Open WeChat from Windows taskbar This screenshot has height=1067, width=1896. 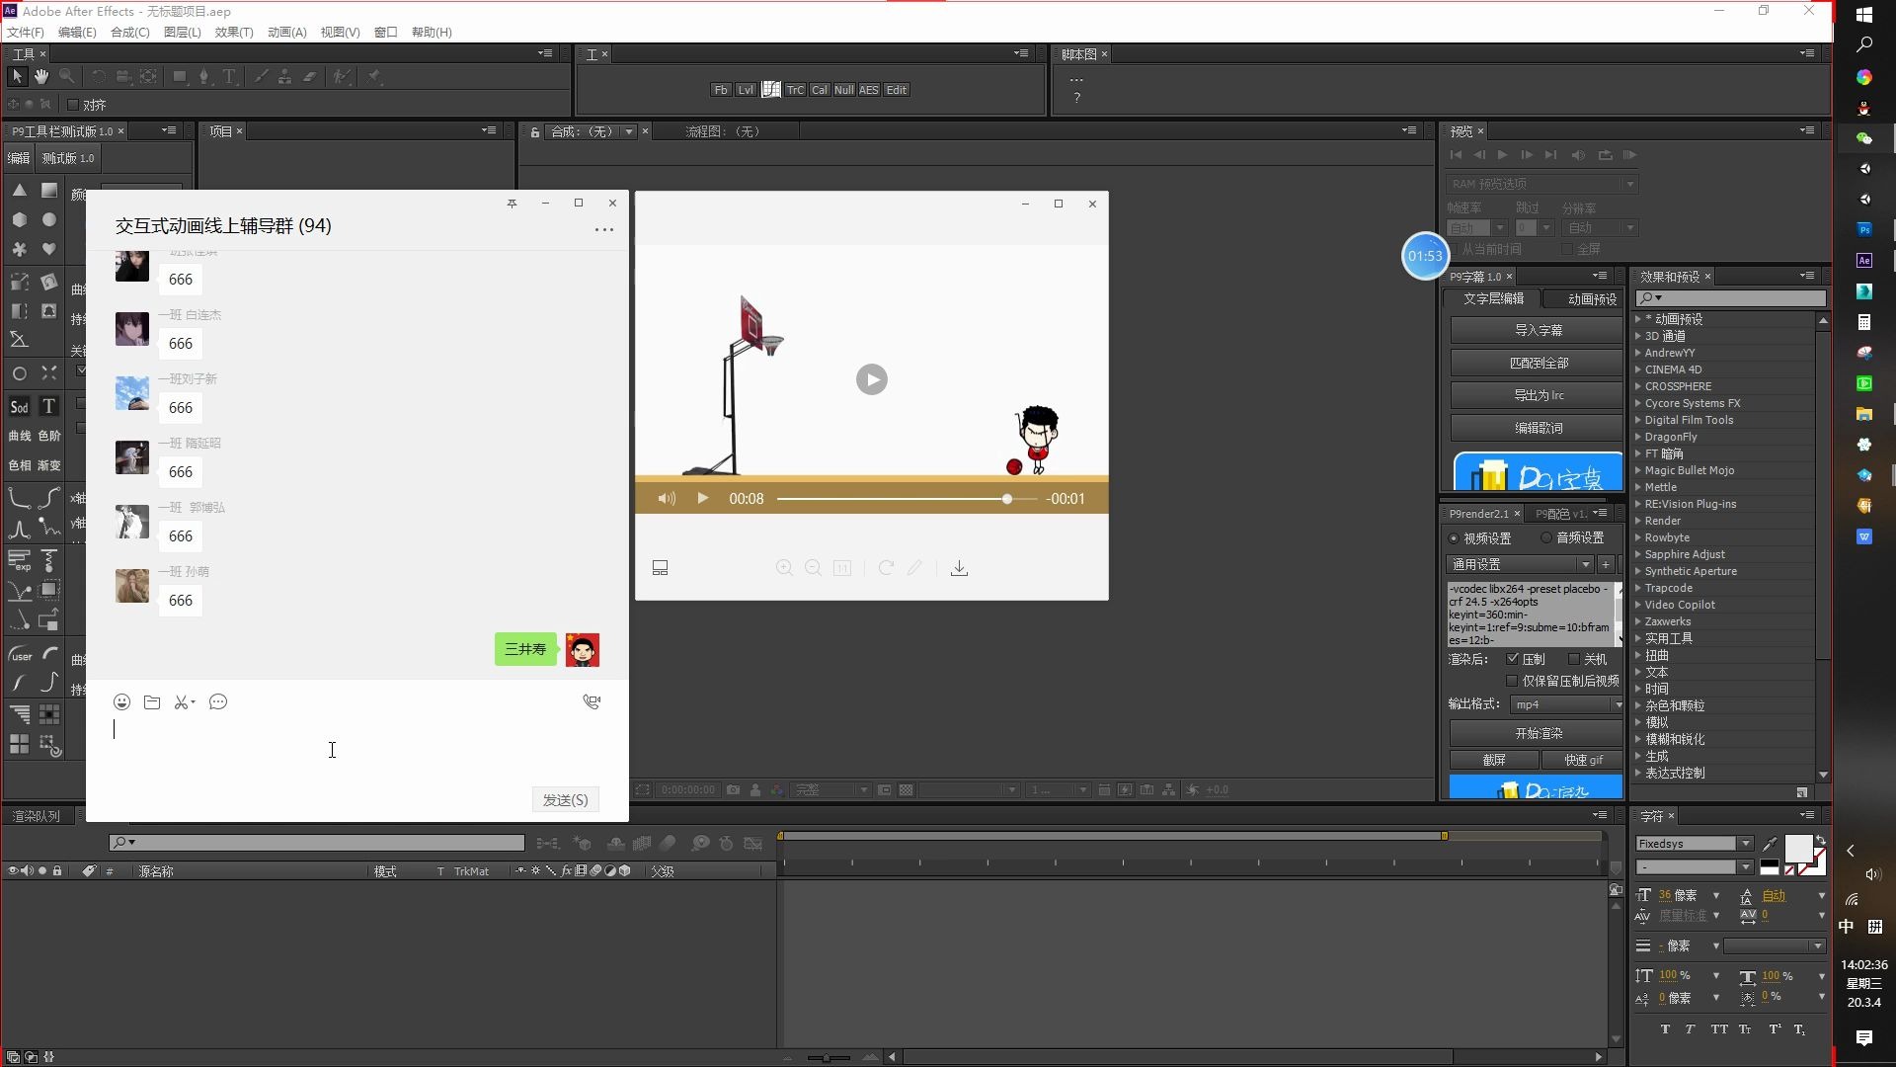coord(1863,138)
